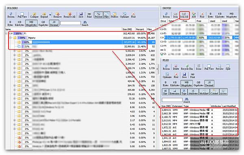The image size is (244, 155).
Task: Sort folders by the Percent column header
Action: pyautogui.click(x=141, y=29)
